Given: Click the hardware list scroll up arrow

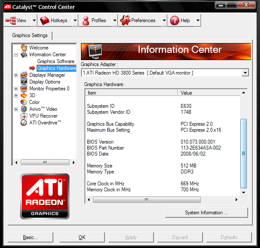Looking at the screenshot, I should coord(243,92).
